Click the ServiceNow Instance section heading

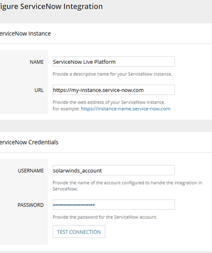pos(25,33)
